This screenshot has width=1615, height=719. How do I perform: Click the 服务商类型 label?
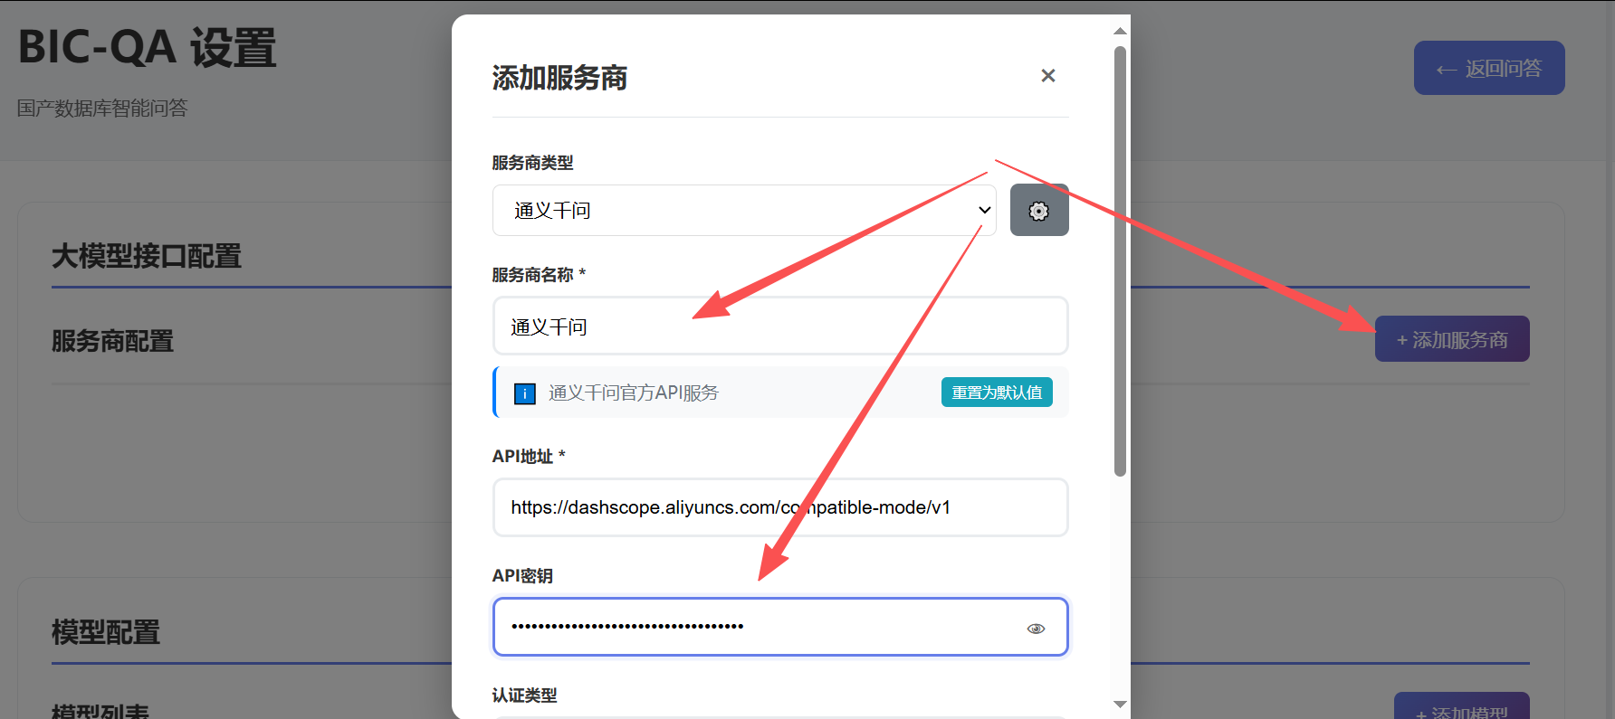tap(533, 163)
